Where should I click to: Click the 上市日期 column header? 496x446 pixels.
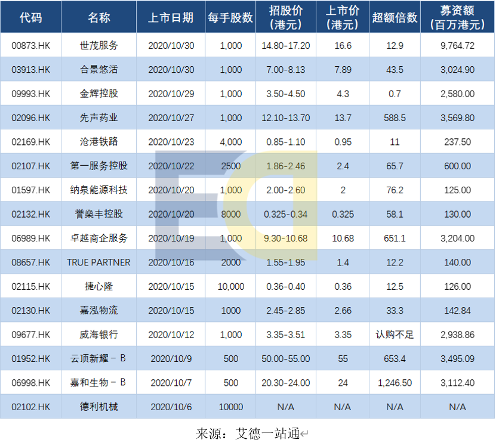[x=171, y=17]
